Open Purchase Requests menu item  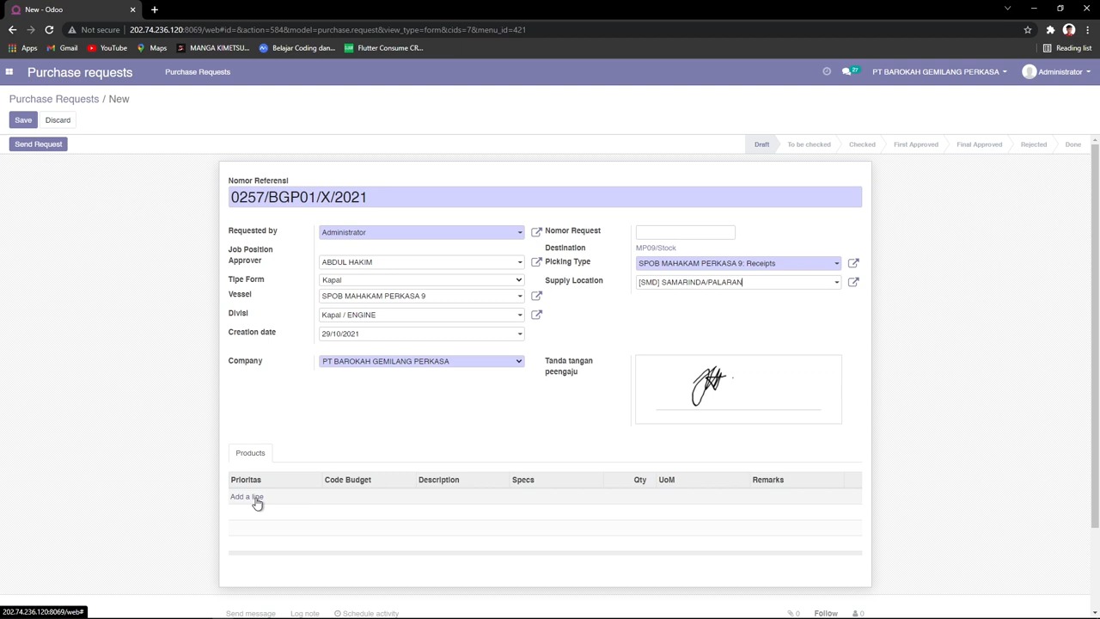coord(198,72)
